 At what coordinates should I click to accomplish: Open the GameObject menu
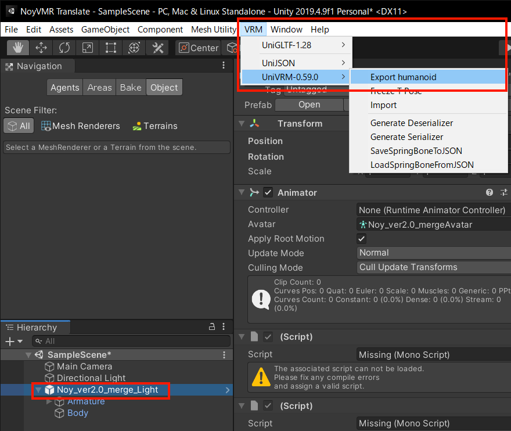click(x=105, y=30)
